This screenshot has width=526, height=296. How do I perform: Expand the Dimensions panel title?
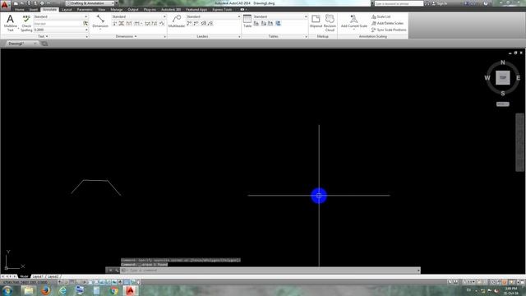[x=126, y=36]
